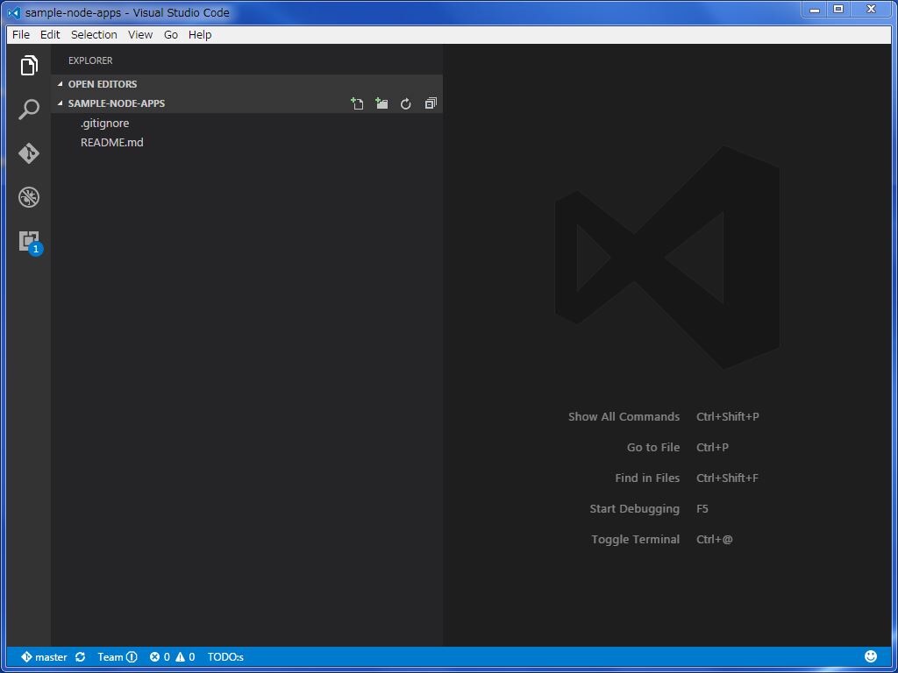
Task: Click the Ctrl+Shift+F shortcut text
Action: tap(727, 478)
